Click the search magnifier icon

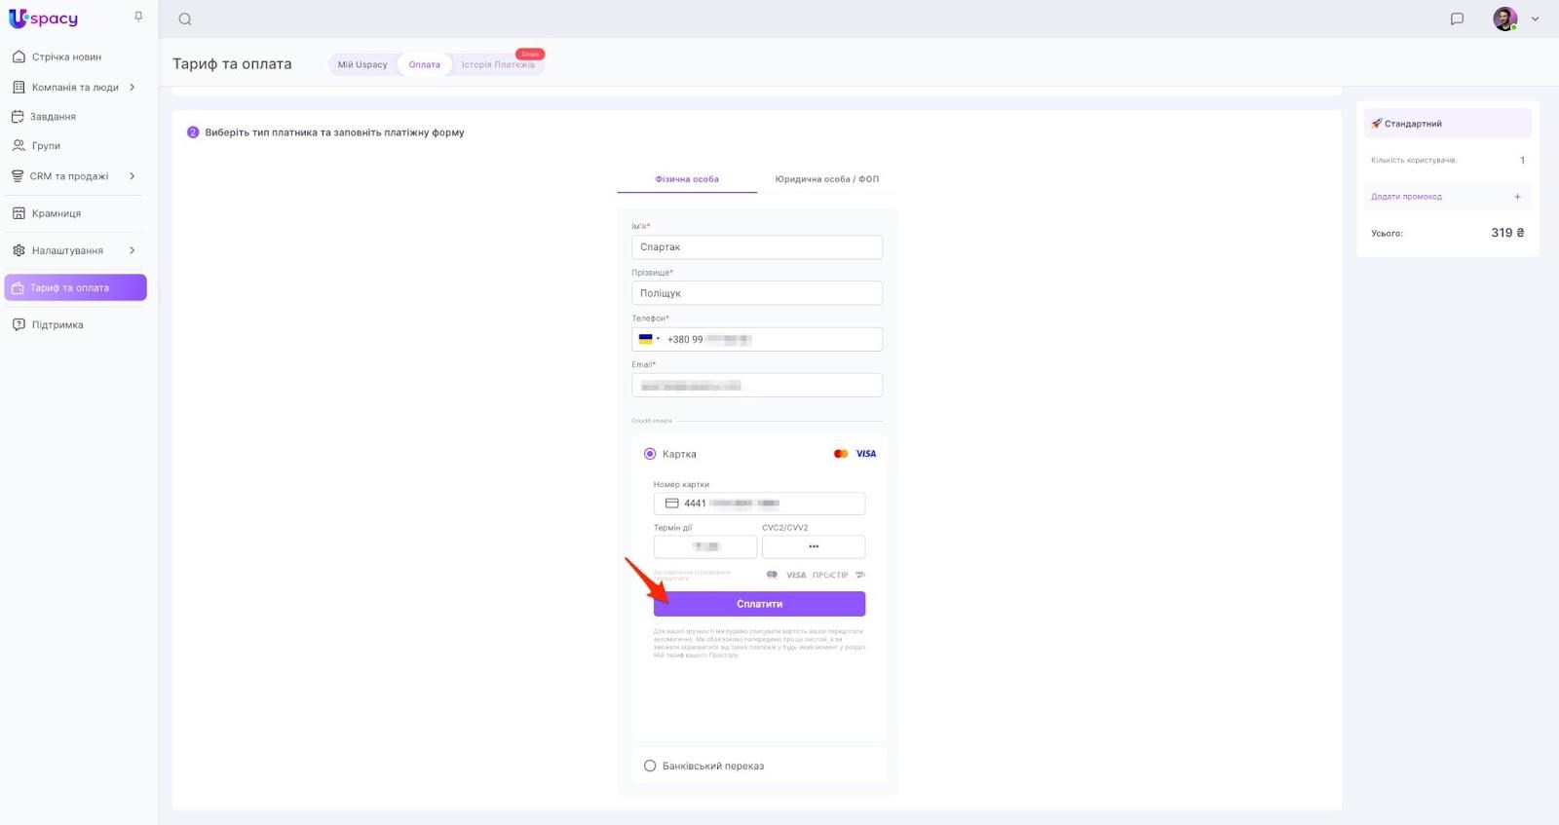tap(185, 19)
